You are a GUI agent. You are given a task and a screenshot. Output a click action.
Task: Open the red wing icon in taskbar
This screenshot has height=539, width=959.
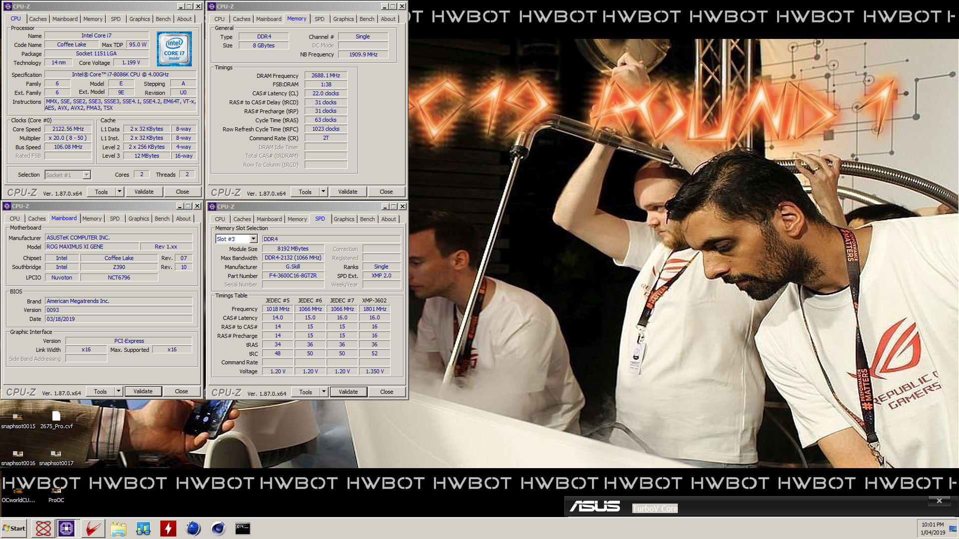pos(93,528)
